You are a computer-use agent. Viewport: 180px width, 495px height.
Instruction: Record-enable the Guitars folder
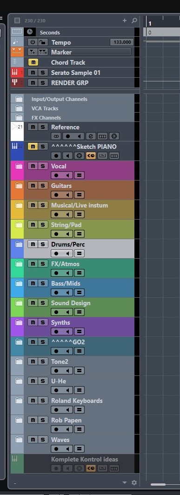point(56,195)
